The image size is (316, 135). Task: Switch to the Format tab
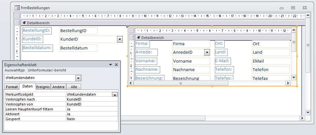coord(12,87)
